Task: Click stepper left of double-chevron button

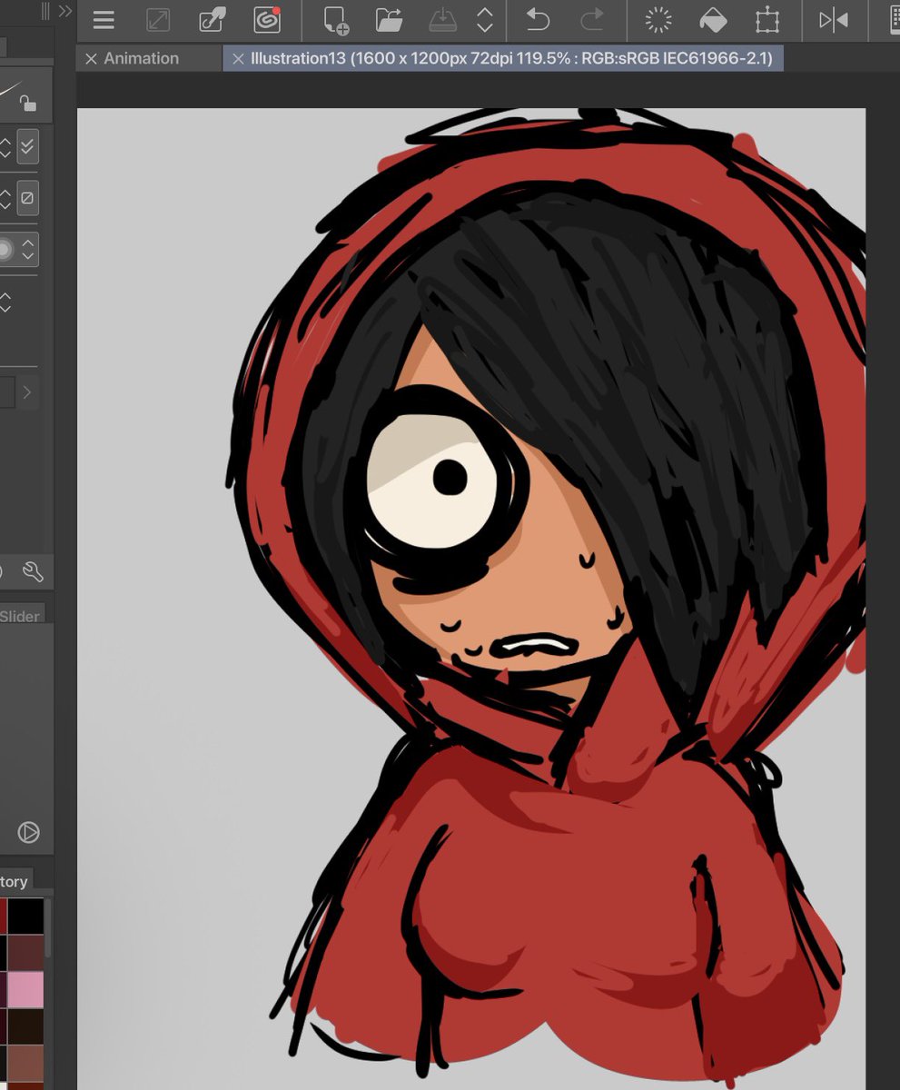Action: 5,147
